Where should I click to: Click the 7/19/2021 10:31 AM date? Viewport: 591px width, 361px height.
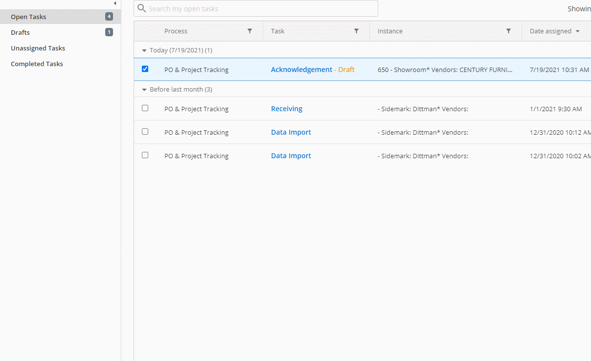click(559, 70)
